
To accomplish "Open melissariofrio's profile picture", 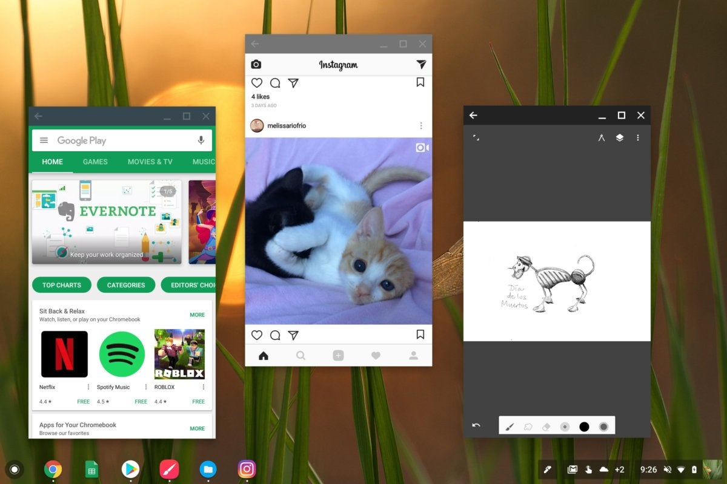I will [x=257, y=125].
